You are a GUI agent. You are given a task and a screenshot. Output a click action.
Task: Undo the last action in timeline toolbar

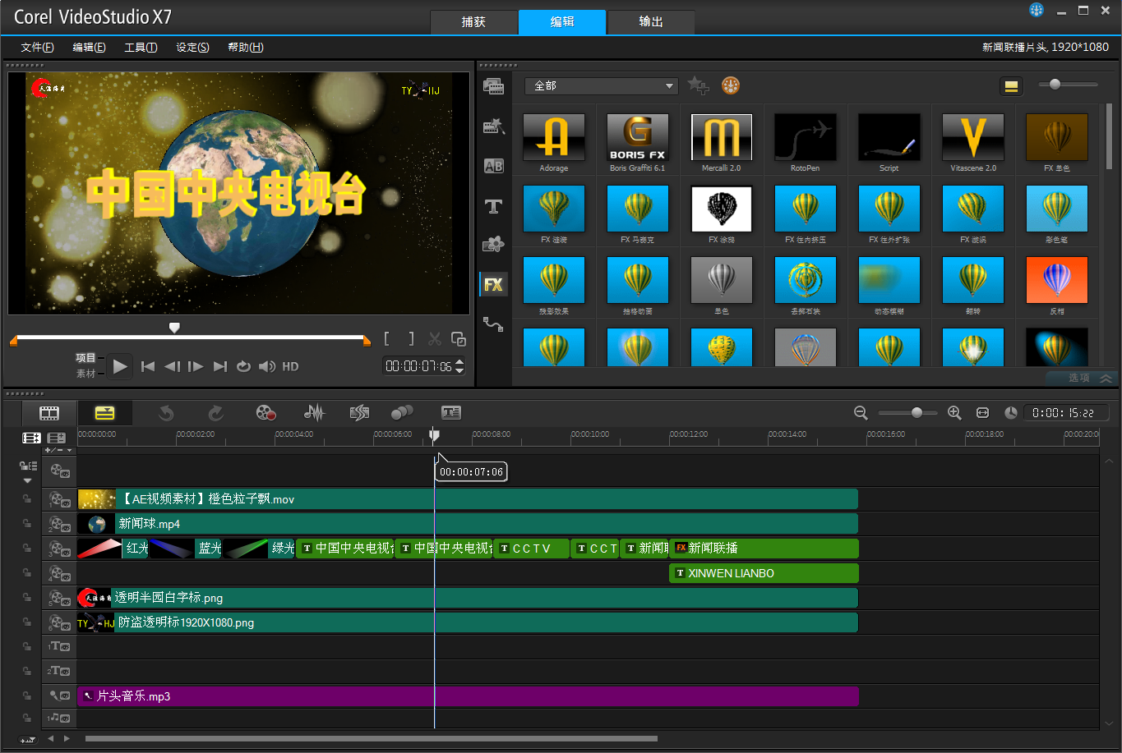point(166,413)
